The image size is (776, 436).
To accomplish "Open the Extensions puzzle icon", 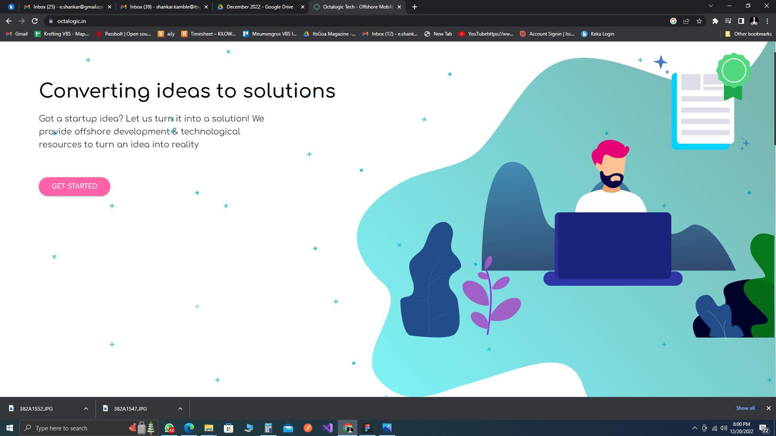I will point(715,21).
